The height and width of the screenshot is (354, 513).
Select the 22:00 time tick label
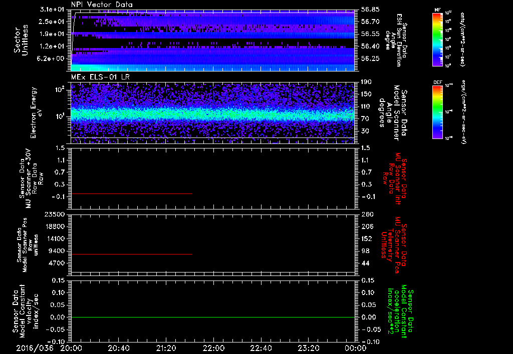213,347
